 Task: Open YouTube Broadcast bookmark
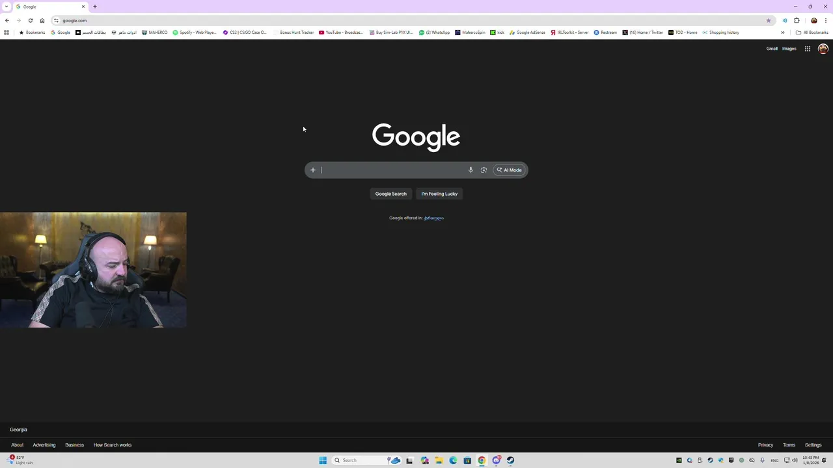tap(341, 32)
